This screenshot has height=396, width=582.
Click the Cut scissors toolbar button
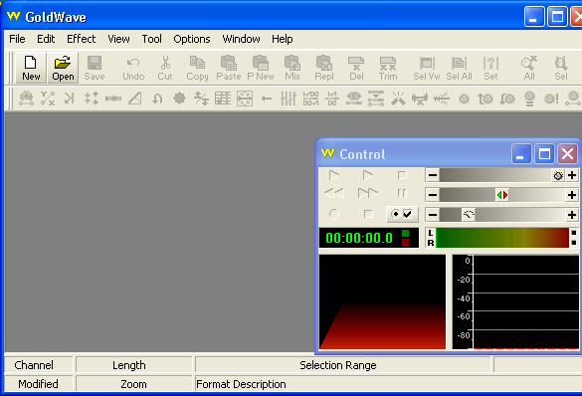click(165, 68)
